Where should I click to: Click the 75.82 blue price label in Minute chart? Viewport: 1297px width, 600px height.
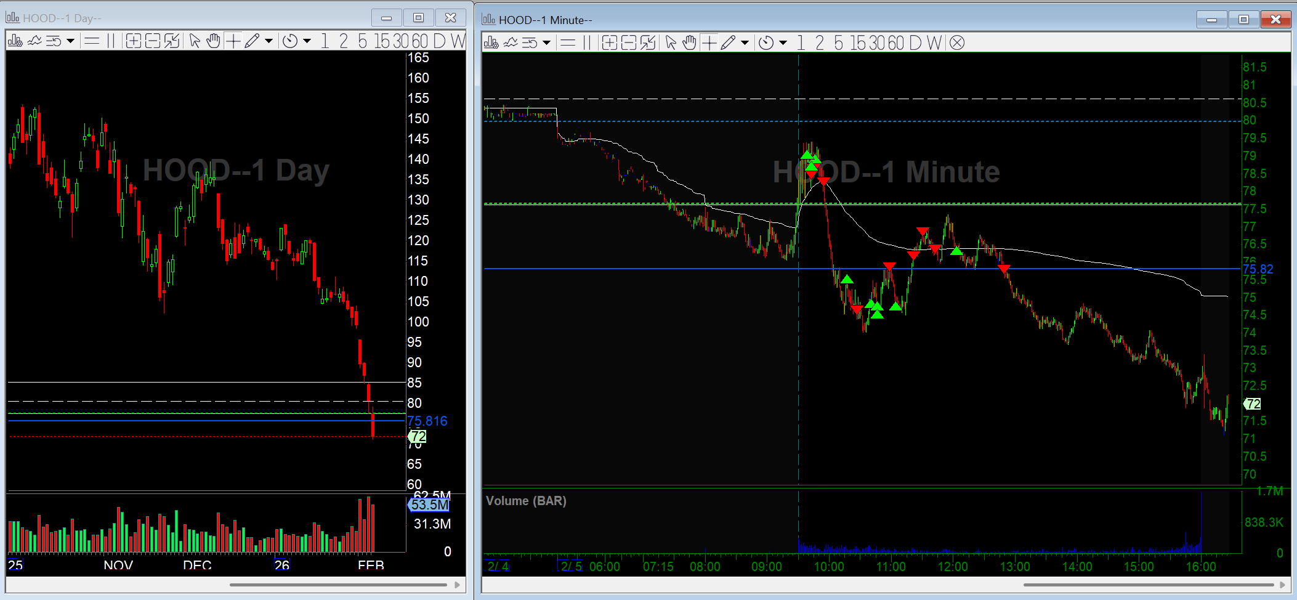click(1258, 269)
